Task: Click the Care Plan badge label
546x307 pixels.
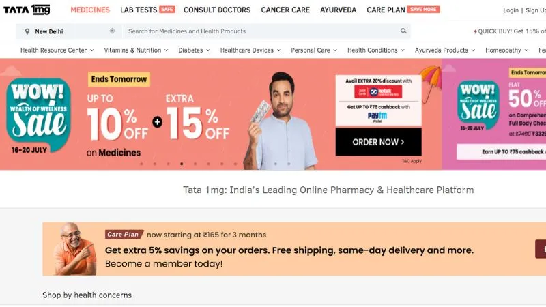Action: click(x=124, y=234)
